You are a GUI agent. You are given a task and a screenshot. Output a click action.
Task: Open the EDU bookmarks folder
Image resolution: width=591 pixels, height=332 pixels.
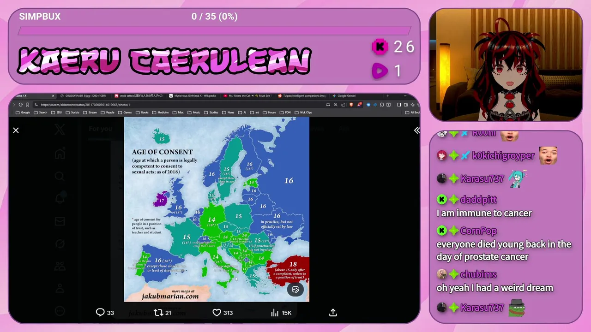56,113
